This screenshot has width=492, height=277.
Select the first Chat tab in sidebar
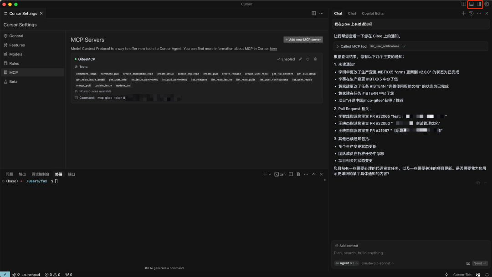(x=338, y=14)
